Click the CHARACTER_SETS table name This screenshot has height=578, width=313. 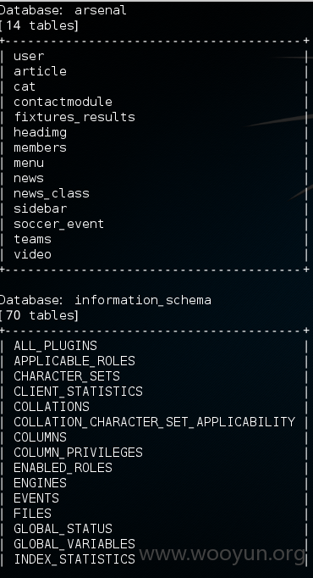(x=67, y=376)
